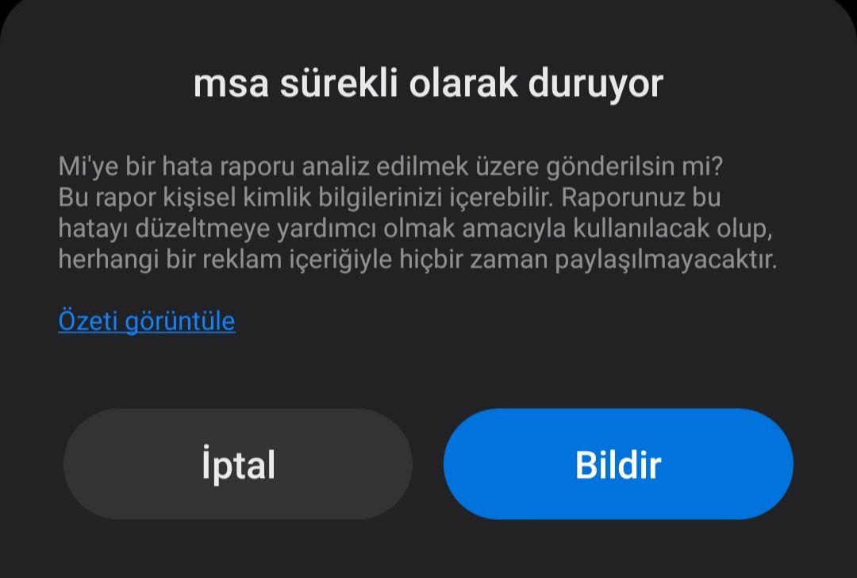857x578 pixels.
Task: Click "paylaşılmayacaktır" at the message end
Action: (667, 260)
